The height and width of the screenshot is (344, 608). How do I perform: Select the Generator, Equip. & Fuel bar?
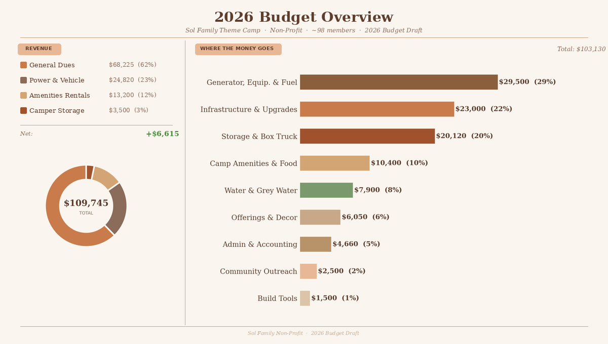[x=398, y=82]
